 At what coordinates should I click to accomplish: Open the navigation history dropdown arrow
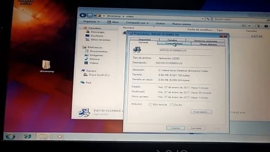click(x=95, y=16)
